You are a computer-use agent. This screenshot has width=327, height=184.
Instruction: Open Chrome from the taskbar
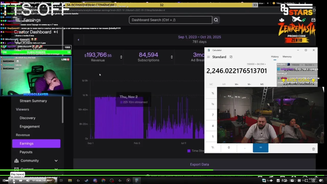coord(103,180)
